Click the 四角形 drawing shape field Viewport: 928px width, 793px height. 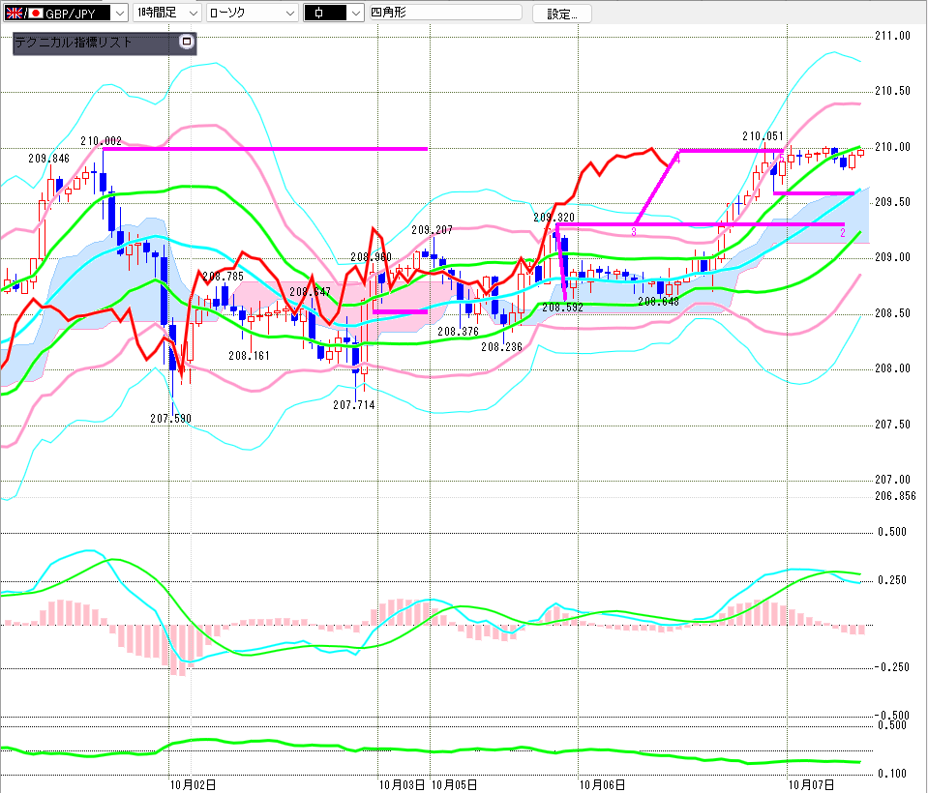click(x=446, y=13)
